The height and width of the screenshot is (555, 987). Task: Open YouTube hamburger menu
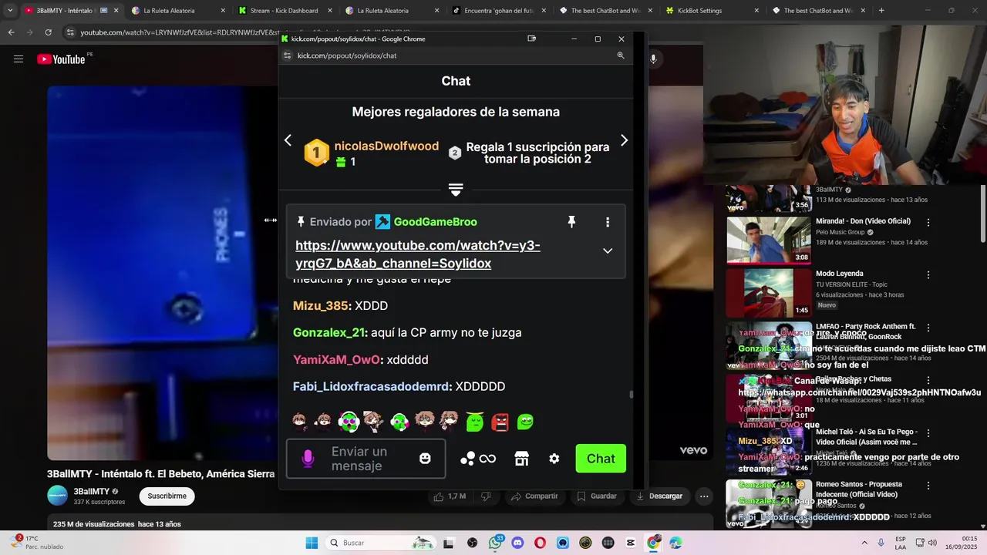tap(19, 59)
